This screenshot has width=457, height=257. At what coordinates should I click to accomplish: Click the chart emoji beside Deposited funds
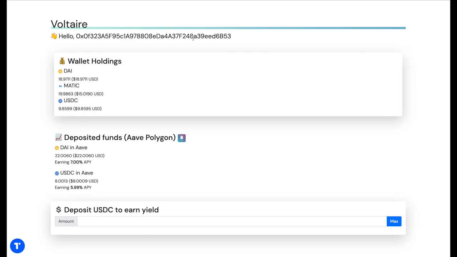59,137
